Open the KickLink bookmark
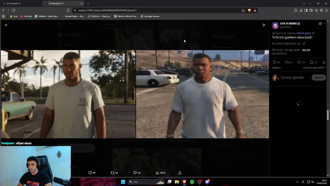This screenshot has height=186, width=330. coord(99,16)
